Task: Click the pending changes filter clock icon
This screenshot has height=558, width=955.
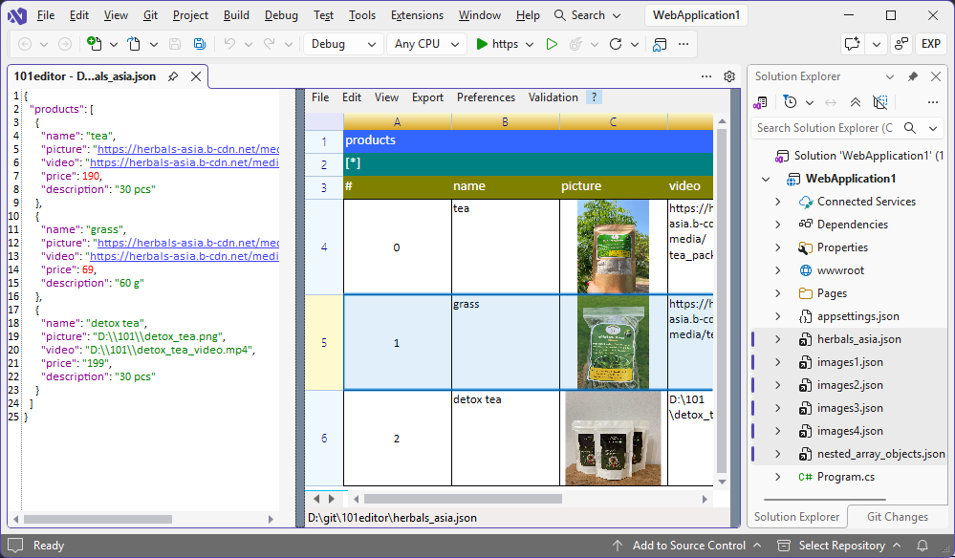Action: coord(790,102)
